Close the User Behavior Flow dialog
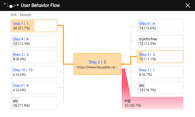Viewport: 195px width, 117px height. (188, 5)
